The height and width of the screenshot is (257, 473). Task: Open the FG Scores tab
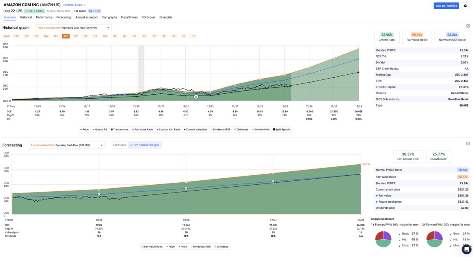[x=149, y=17]
